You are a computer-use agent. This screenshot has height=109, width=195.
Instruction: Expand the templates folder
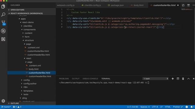coord(28,91)
